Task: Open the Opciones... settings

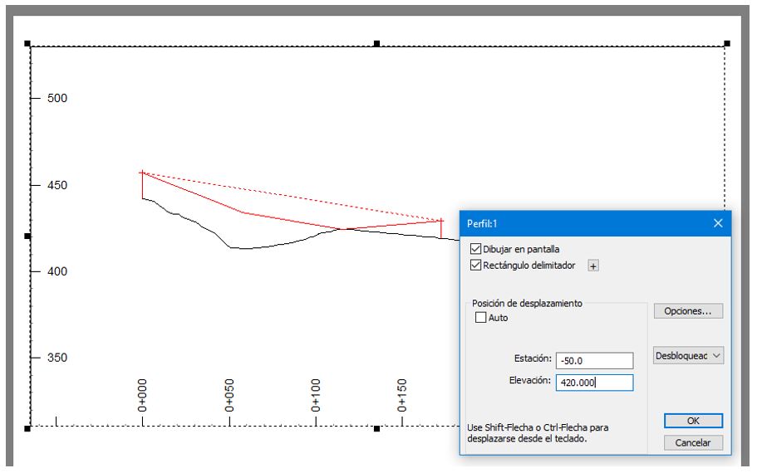Action: [688, 311]
